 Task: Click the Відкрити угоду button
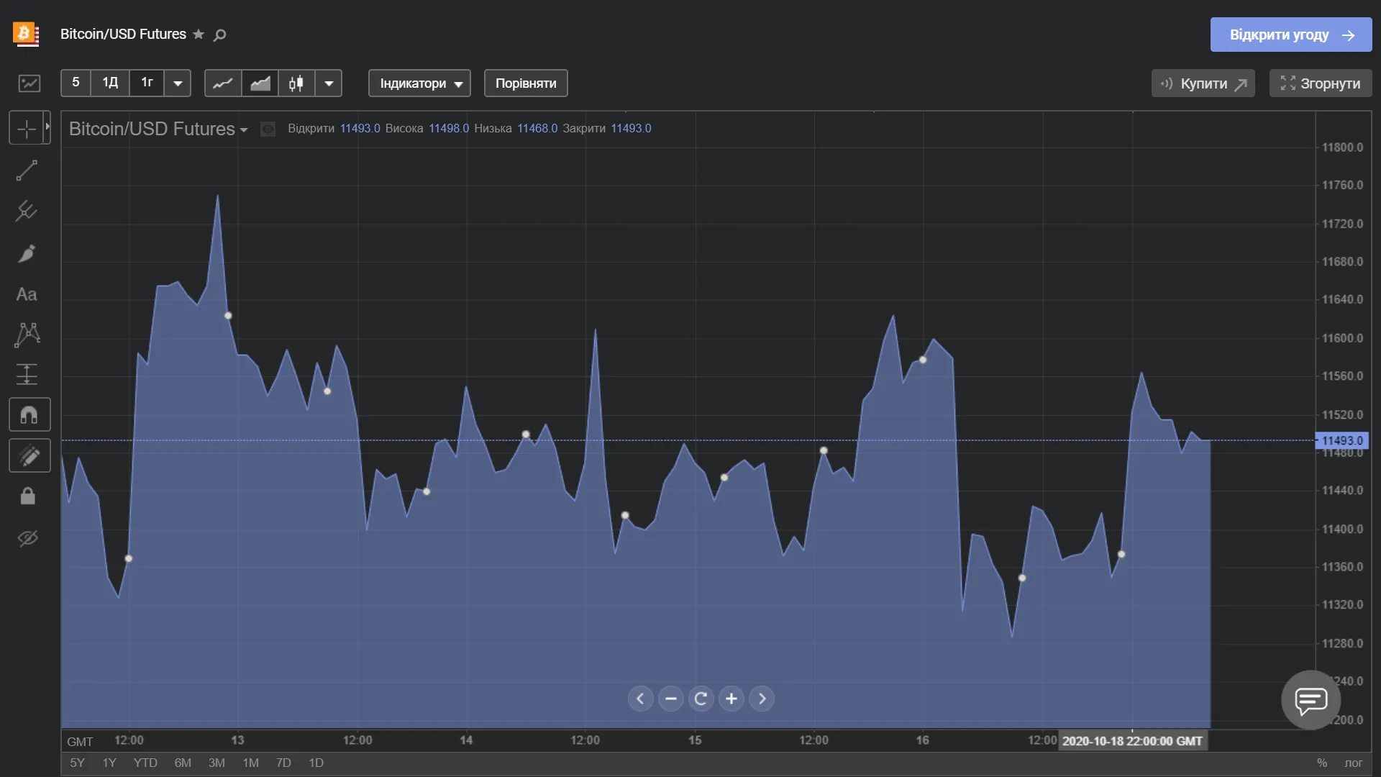(1290, 35)
